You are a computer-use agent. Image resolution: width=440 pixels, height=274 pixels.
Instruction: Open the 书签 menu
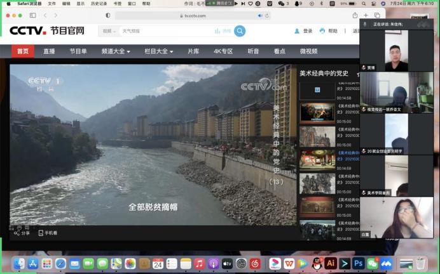117,4
